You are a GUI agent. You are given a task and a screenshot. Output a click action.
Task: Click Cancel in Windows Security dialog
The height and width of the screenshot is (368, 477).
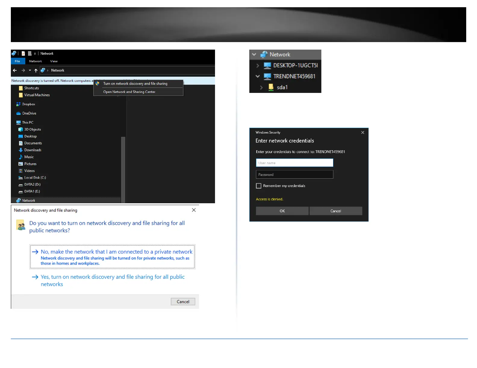(x=336, y=211)
